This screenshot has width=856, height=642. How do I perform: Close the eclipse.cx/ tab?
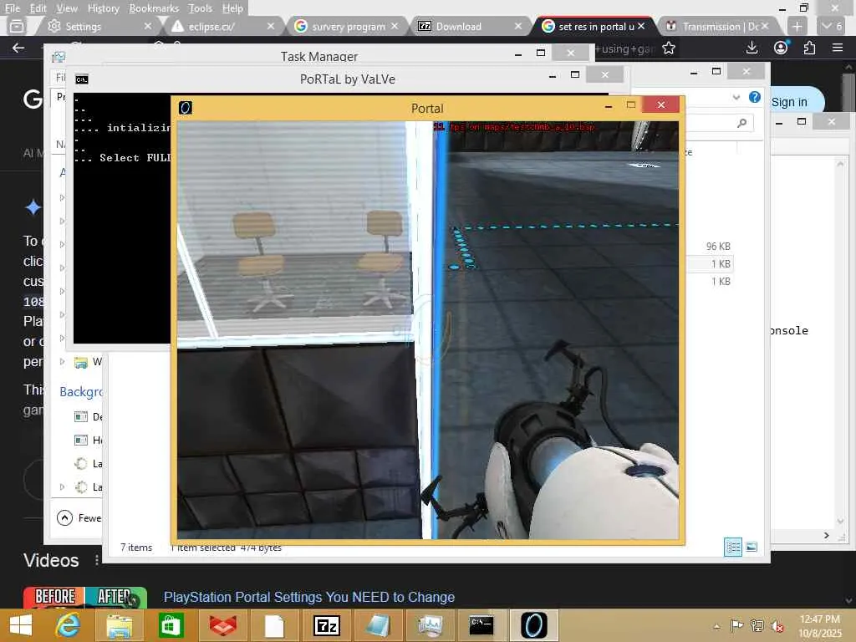click(271, 26)
